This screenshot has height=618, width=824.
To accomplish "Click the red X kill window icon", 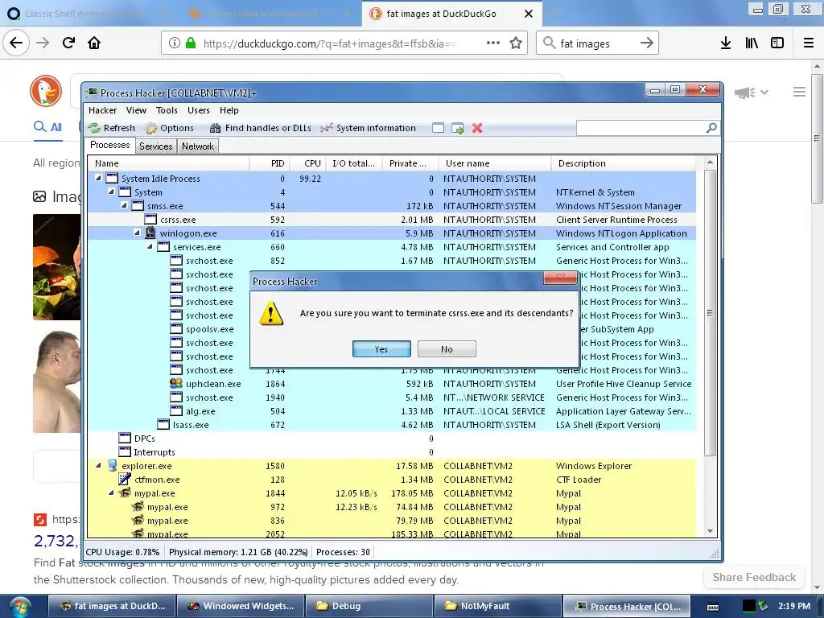I will [477, 128].
